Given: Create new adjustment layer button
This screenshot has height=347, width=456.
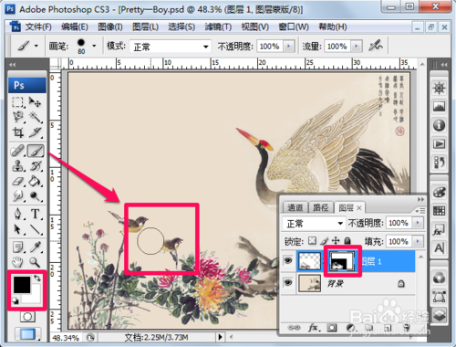Looking at the screenshot, I should point(351,328).
